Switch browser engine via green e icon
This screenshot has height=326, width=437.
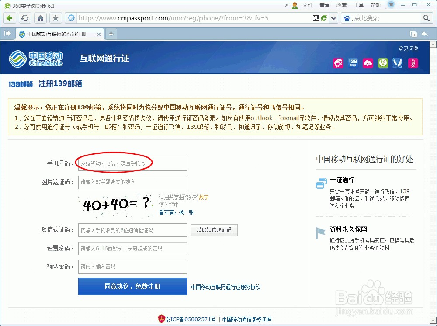[324, 18]
